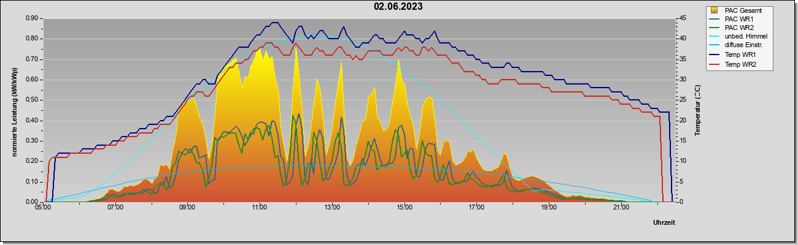Click the 21:00 time axis label
This screenshot has width=798, height=245.
point(621,208)
